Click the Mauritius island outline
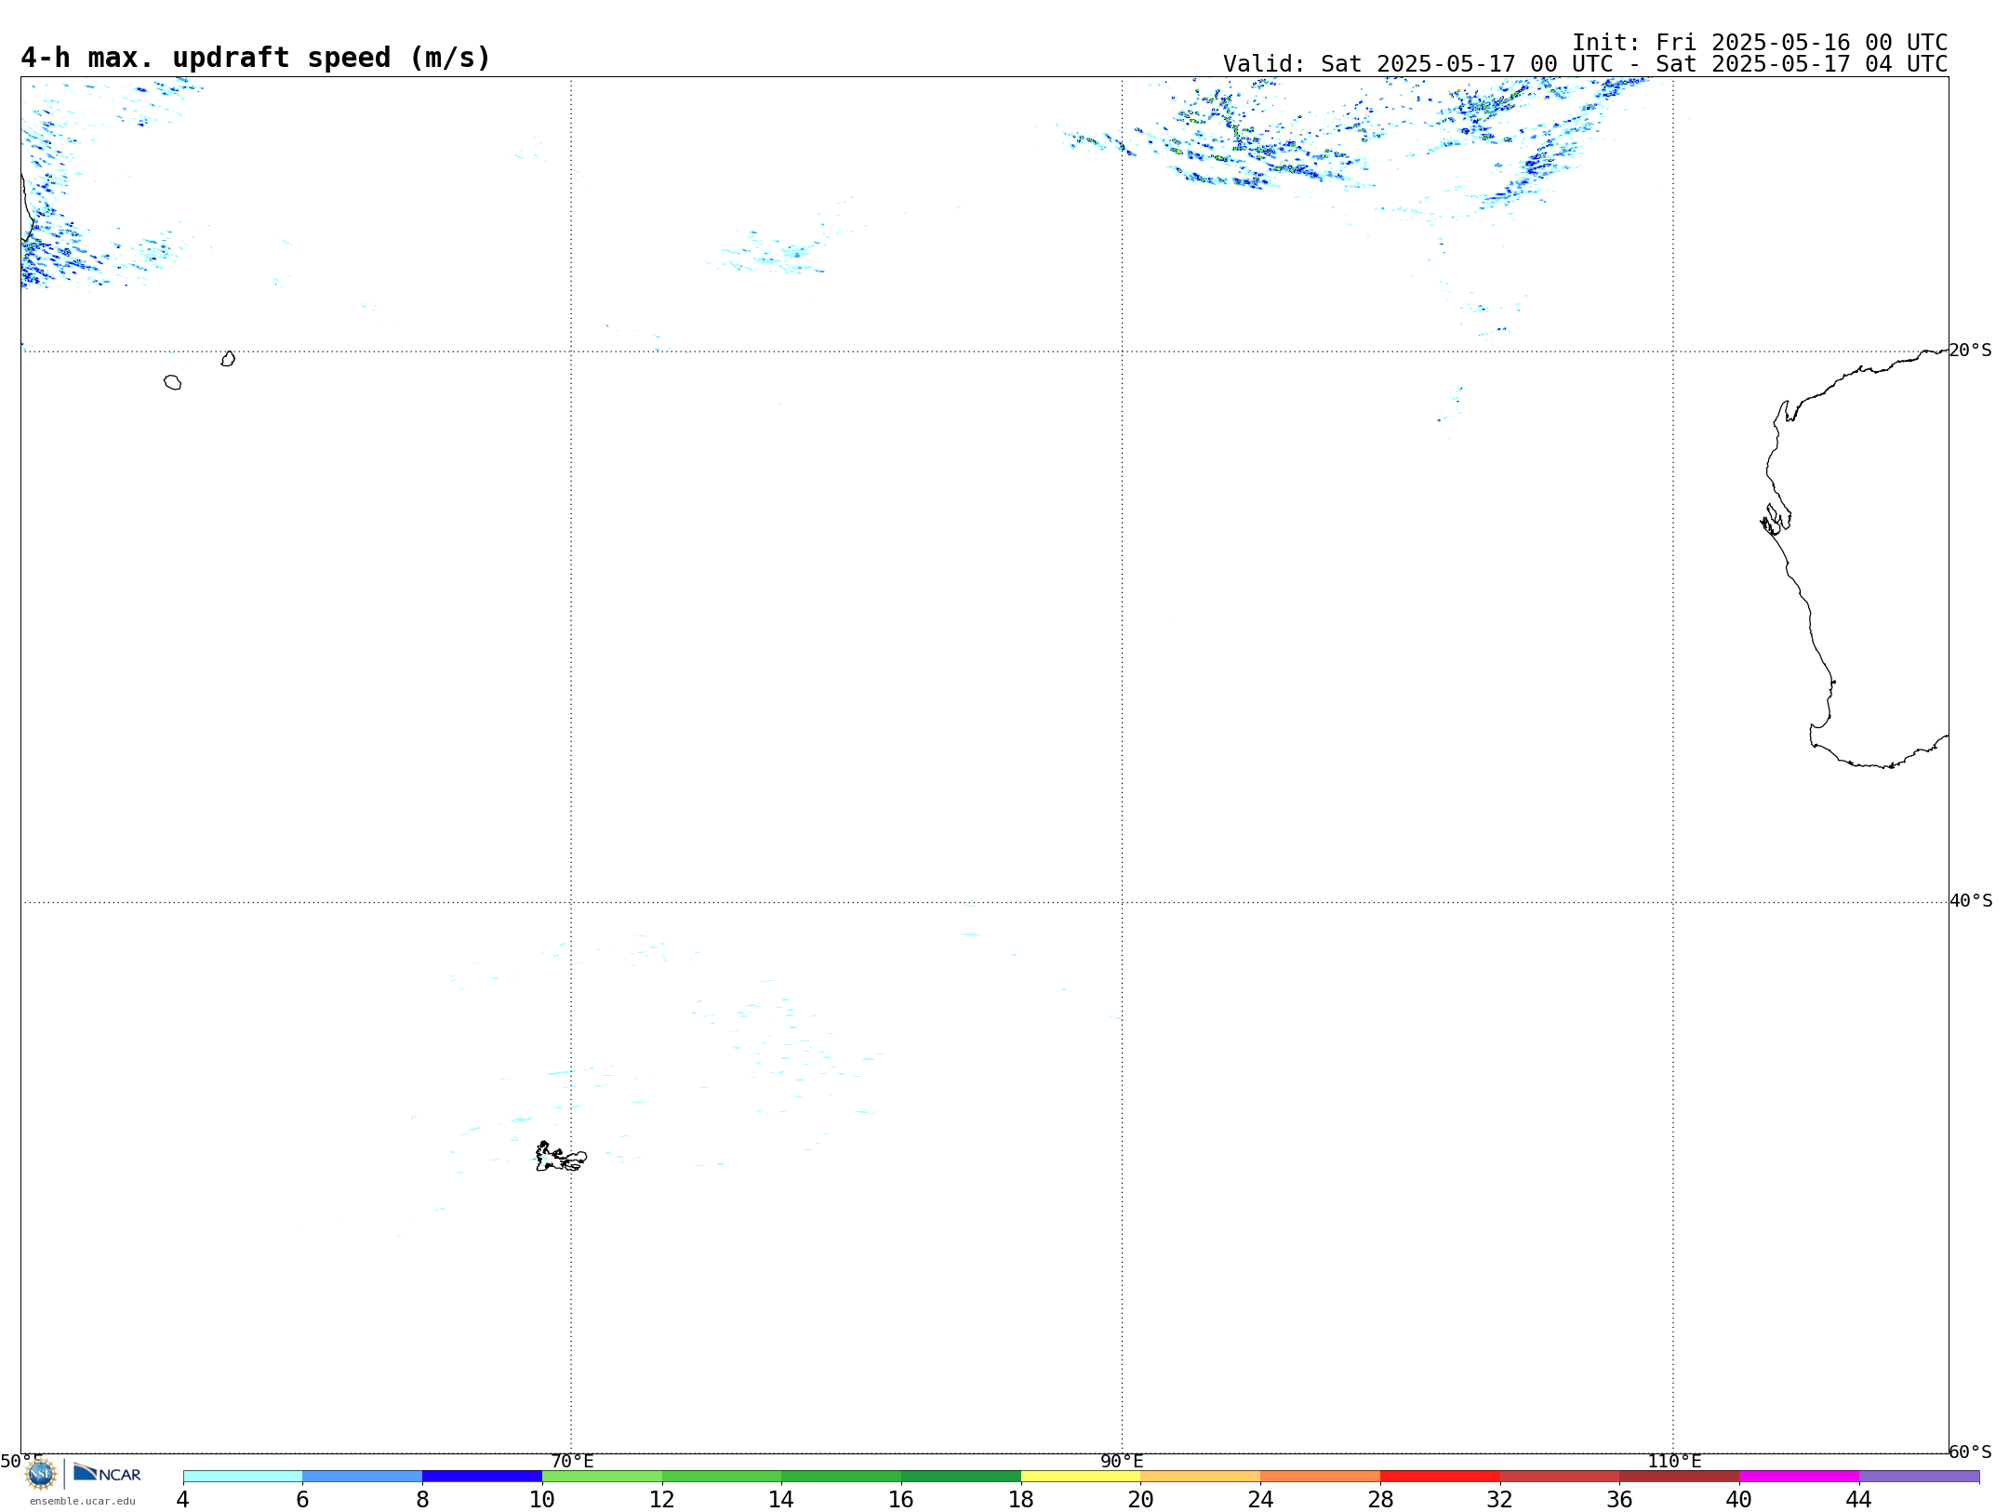2009x1512 pixels. point(228,359)
